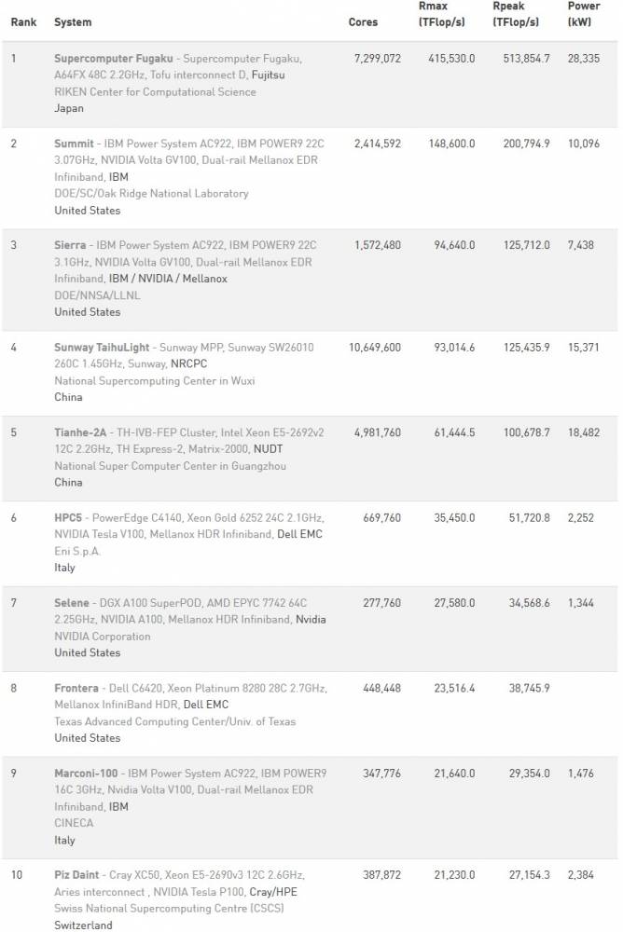
Task: Click the Texas Advanced Computing Center link
Action: [175, 721]
